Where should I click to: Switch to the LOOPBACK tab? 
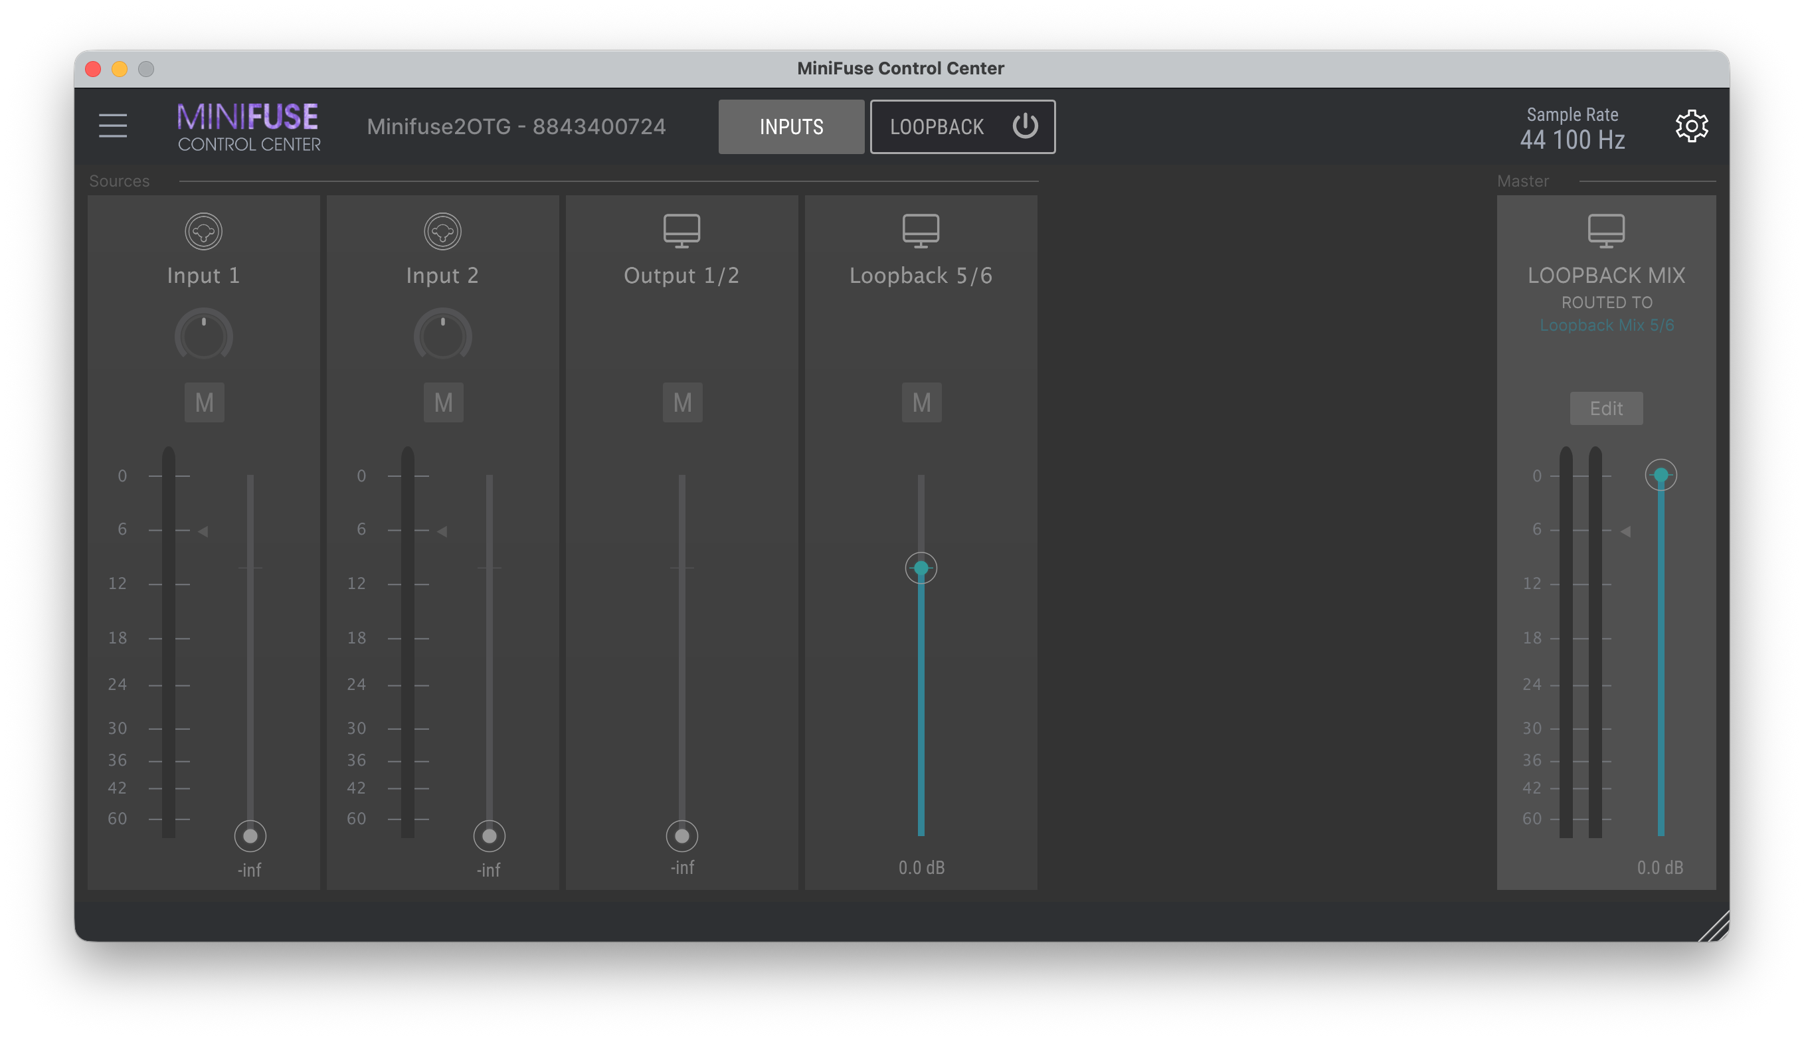(x=937, y=126)
